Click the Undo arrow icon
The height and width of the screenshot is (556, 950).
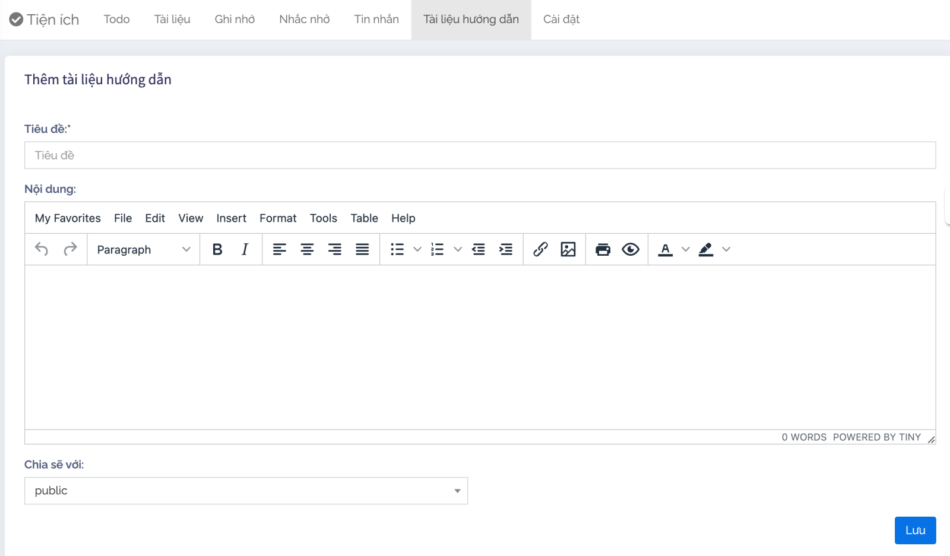pyautogui.click(x=42, y=249)
